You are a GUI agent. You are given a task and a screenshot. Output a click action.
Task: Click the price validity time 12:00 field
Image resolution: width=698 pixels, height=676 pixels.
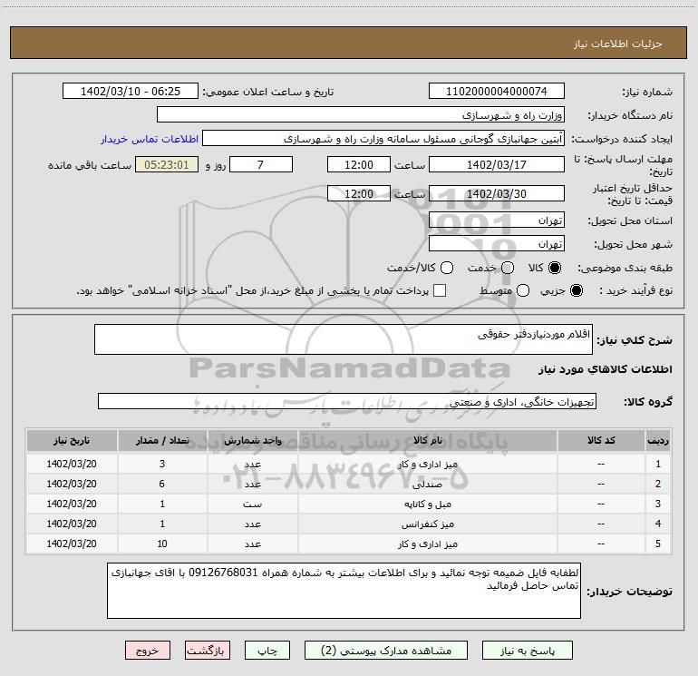pyautogui.click(x=359, y=193)
